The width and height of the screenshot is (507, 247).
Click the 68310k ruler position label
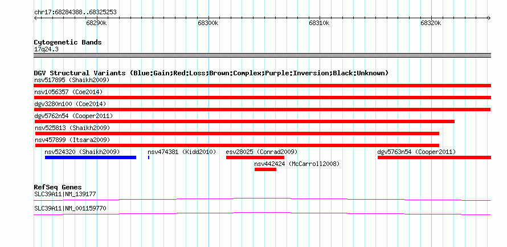click(x=320, y=23)
